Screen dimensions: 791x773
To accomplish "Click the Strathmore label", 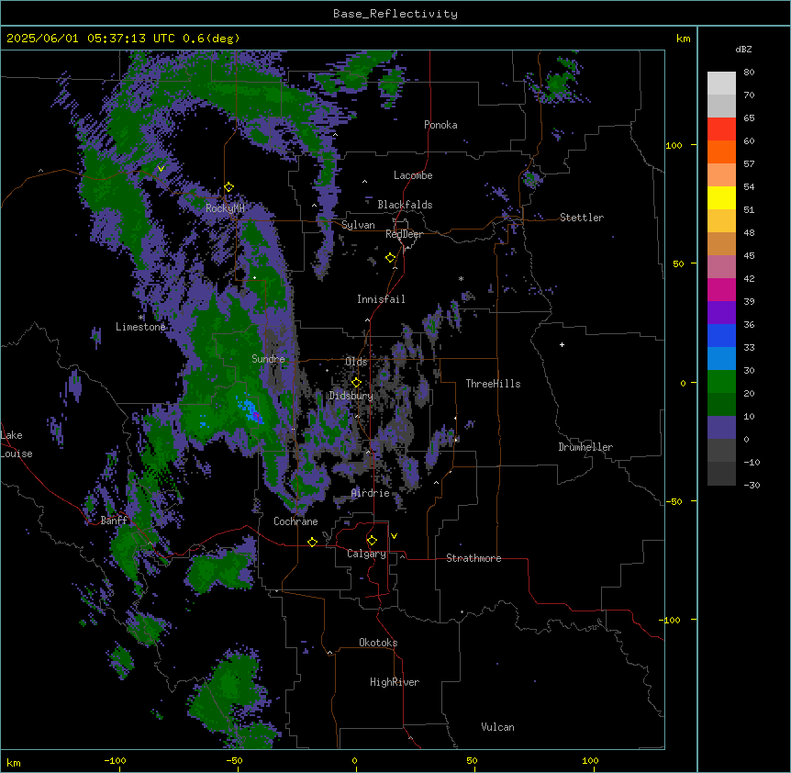I will click(x=473, y=558).
